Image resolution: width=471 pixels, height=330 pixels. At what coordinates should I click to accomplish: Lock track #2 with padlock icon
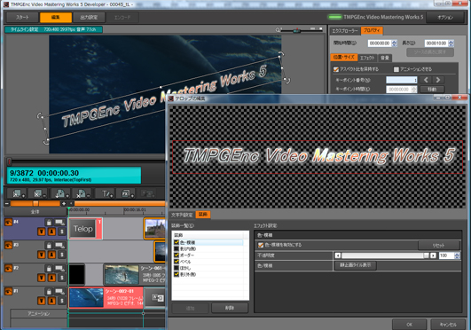point(49,269)
